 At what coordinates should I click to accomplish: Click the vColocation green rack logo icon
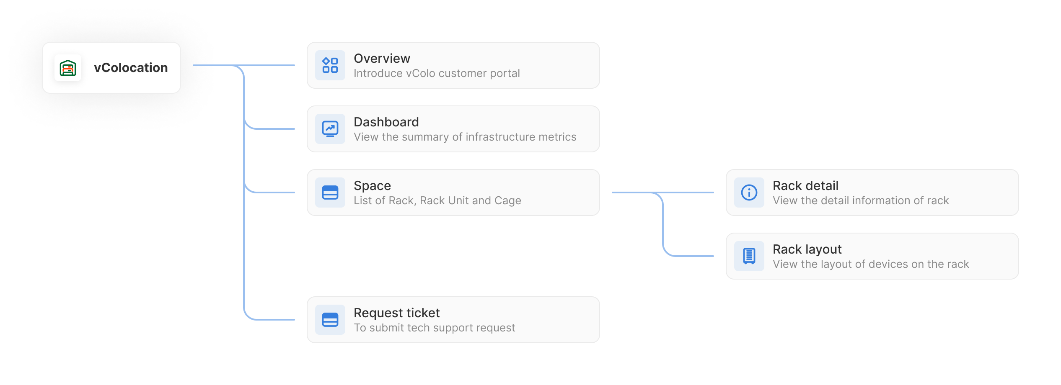(x=68, y=68)
